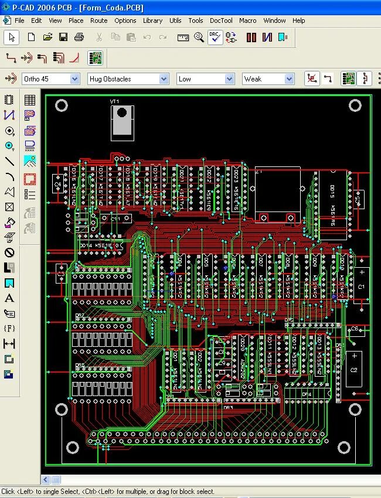Image resolution: width=381 pixels, height=498 pixels.
Task: Click the Place Picture landscape icon
Action: click(30, 161)
